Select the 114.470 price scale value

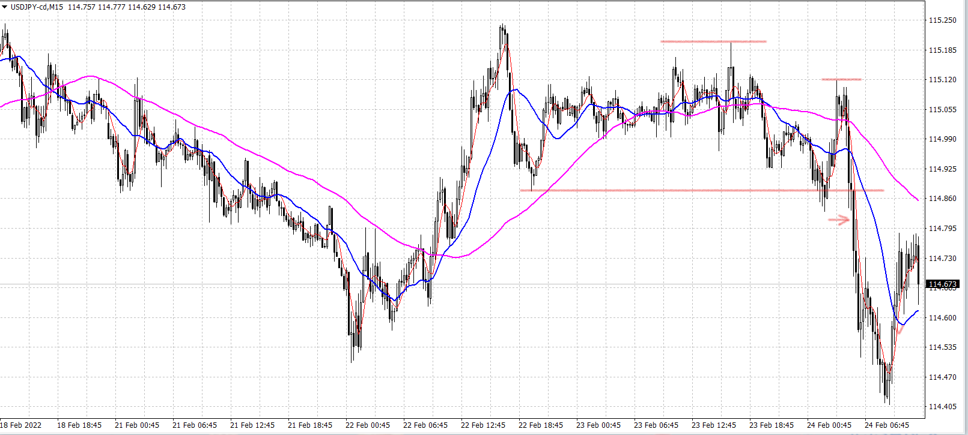(942, 377)
